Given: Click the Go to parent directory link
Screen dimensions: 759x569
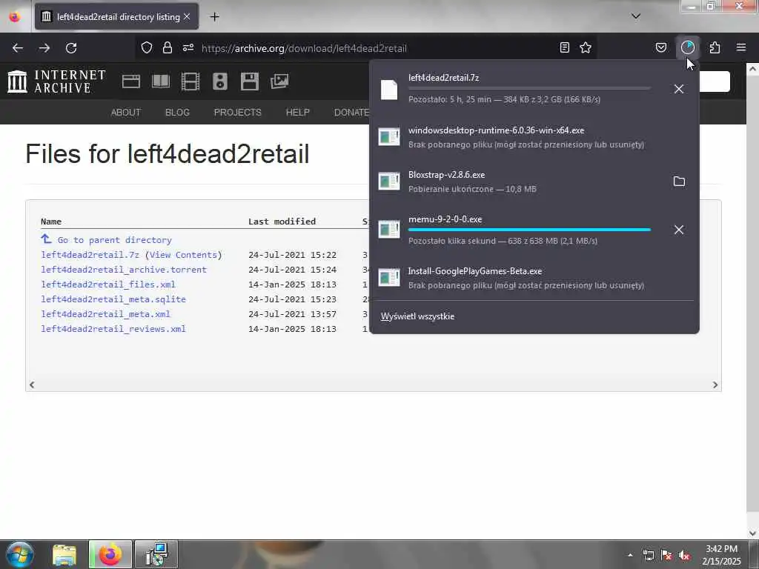Looking at the screenshot, I should pyautogui.click(x=114, y=240).
